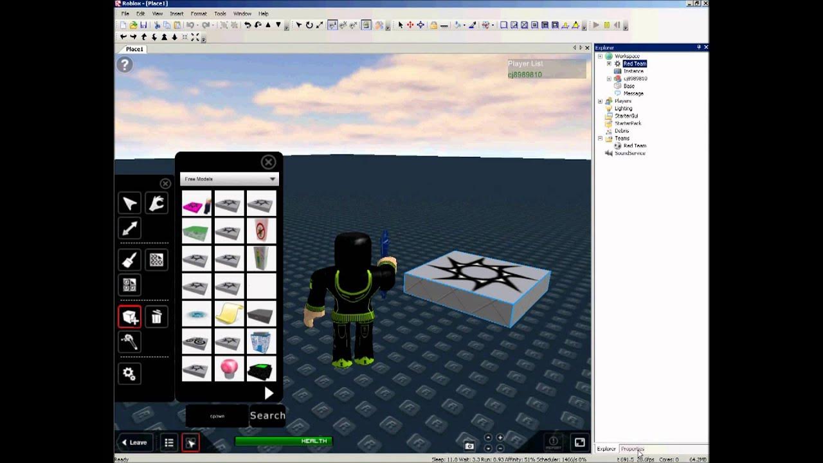Click the Undo toolbar button

click(x=190, y=25)
